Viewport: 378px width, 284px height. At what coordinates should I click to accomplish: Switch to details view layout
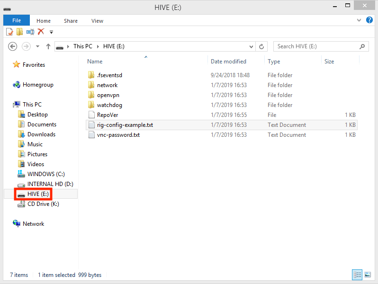pyautogui.click(x=357, y=275)
